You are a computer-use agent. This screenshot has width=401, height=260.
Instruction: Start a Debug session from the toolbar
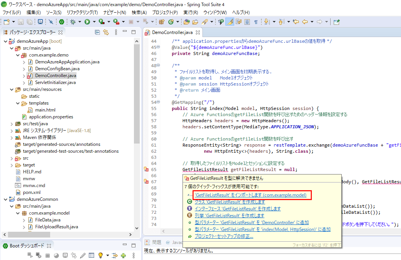point(73,22)
